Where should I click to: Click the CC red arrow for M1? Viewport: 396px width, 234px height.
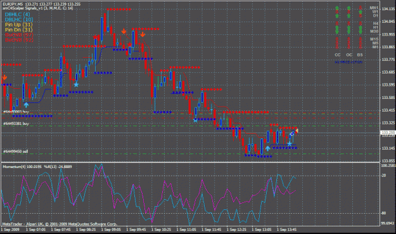(x=337, y=47)
